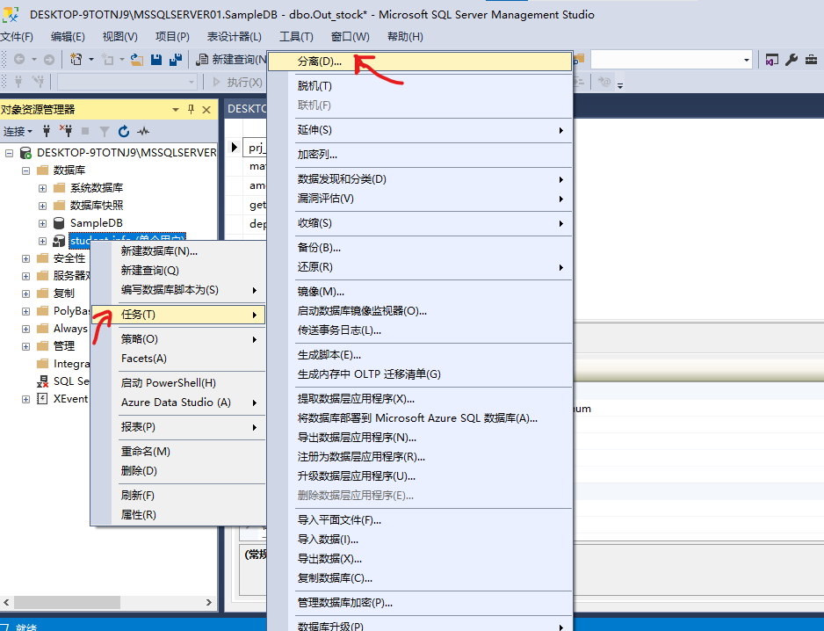Open the 收缩(S) submenu

(x=421, y=223)
